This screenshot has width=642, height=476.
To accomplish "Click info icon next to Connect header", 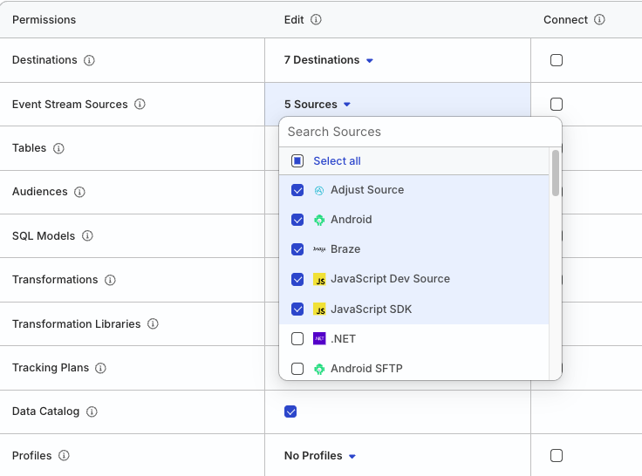I will [599, 19].
